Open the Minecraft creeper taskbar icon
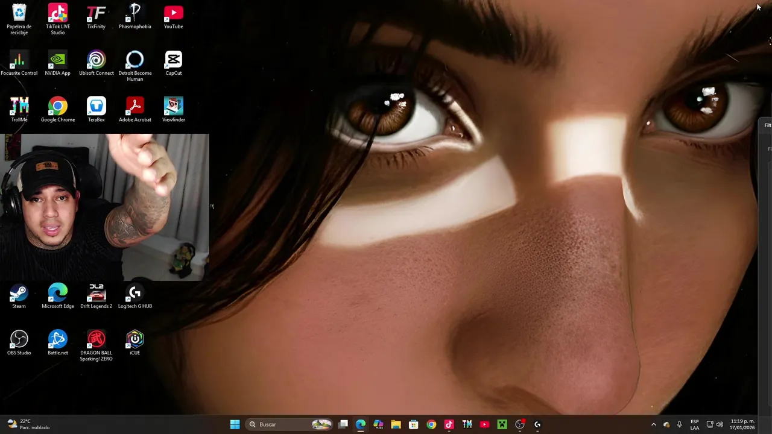The width and height of the screenshot is (772, 434). 502,424
